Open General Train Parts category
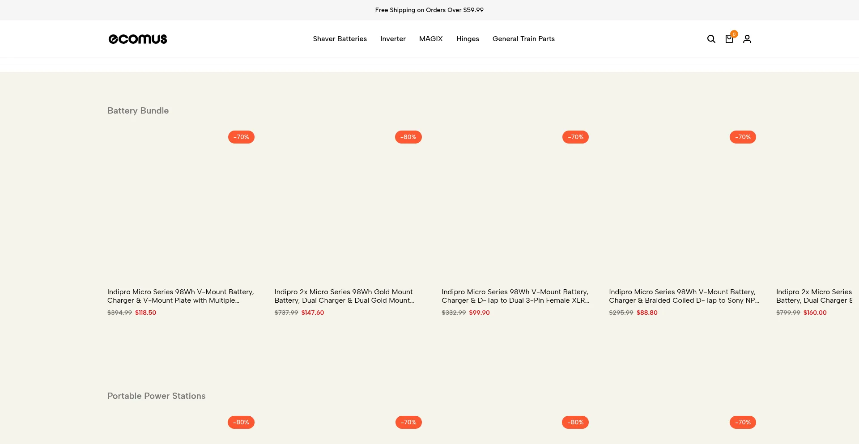 click(523, 39)
